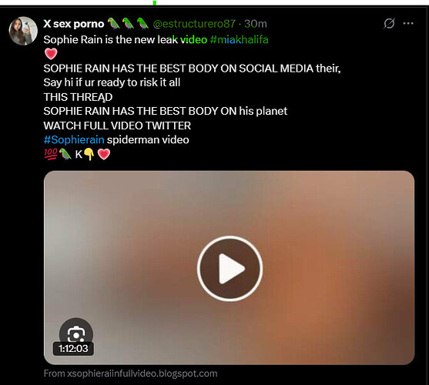Click the Grok explain-post icon
The image size is (429, 385).
click(x=389, y=24)
